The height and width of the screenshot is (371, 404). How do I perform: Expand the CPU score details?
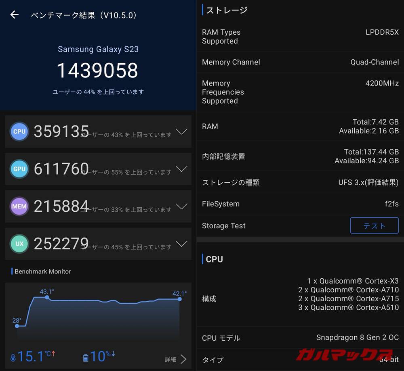click(182, 131)
